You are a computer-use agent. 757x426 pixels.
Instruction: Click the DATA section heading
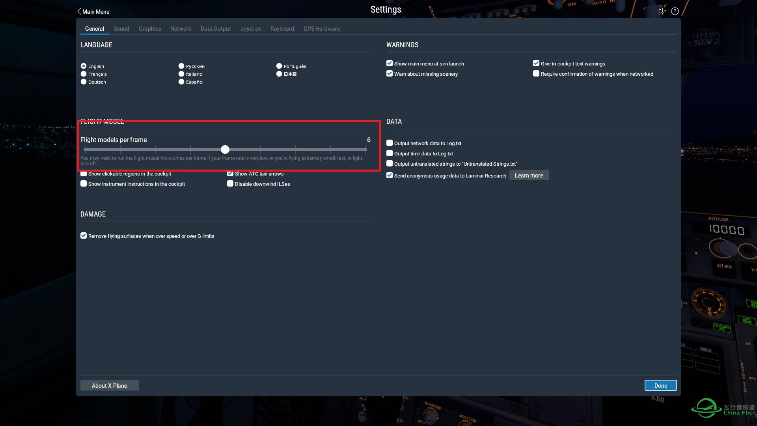[x=394, y=121]
